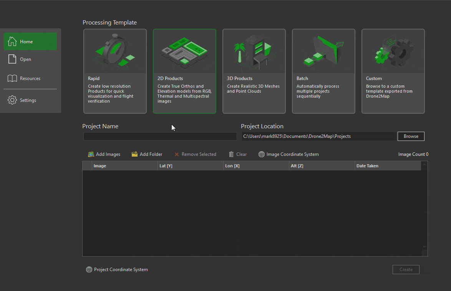This screenshot has width=451, height=291.
Task: Open Project Coordinate System globe
Action: [89, 270]
